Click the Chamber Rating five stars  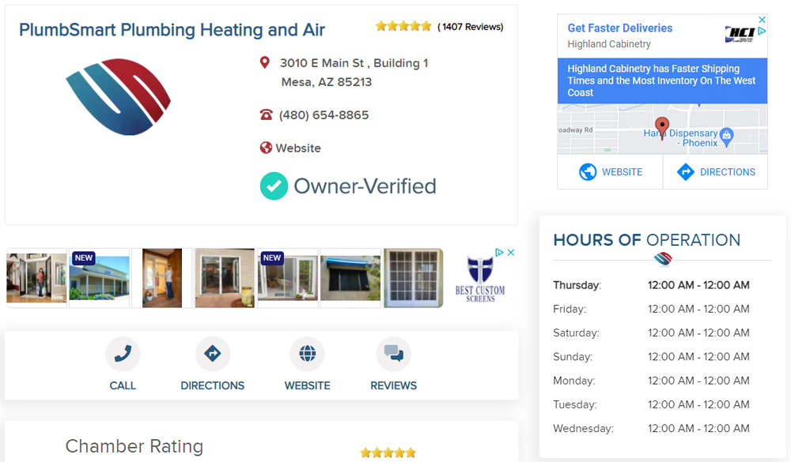(388, 453)
